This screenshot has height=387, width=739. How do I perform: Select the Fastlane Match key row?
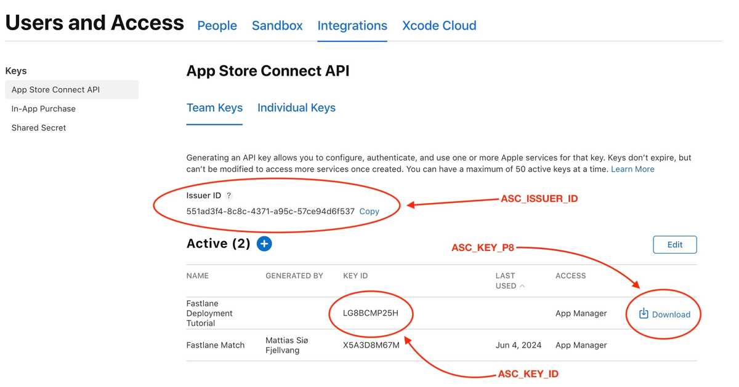pos(216,345)
